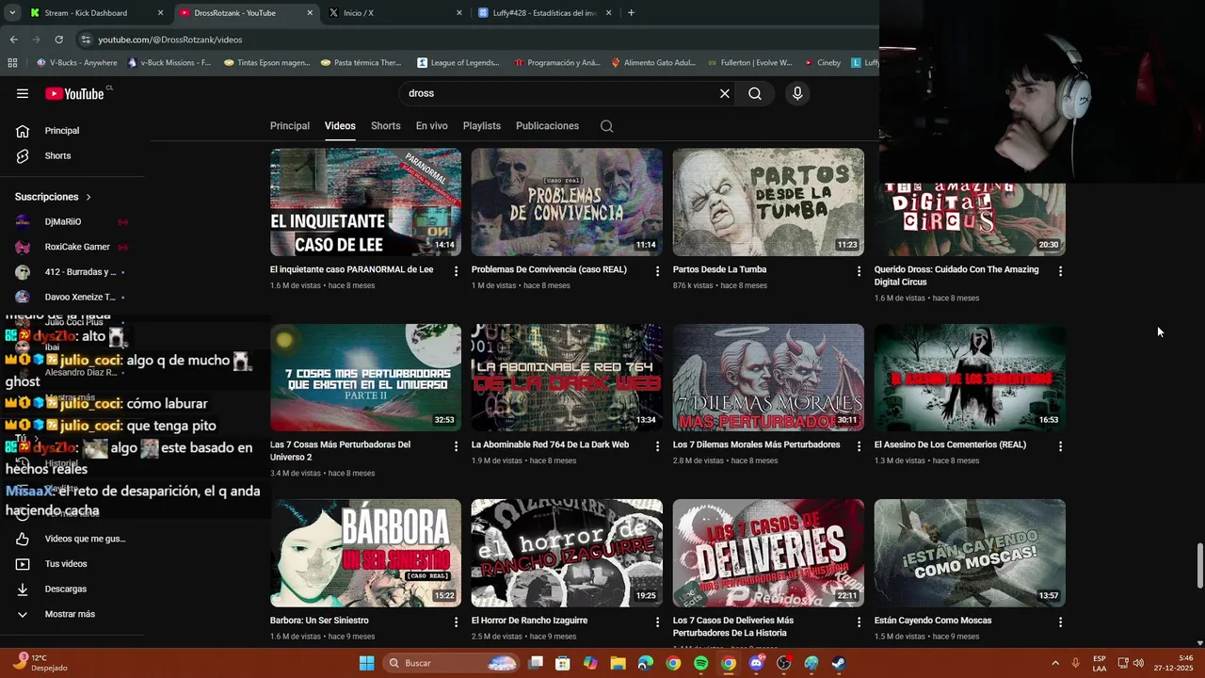Open three-dot menu for 'Barbora: Un Ser Siniestro'

click(x=457, y=622)
